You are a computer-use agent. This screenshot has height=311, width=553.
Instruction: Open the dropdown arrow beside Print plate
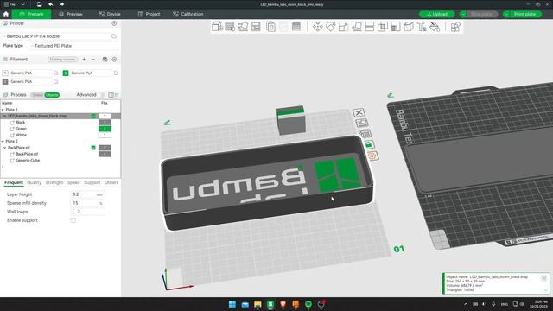tap(506, 14)
